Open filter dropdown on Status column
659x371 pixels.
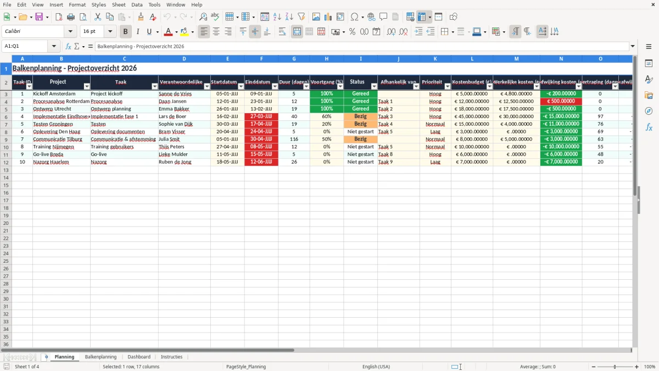[x=373, y=86]
